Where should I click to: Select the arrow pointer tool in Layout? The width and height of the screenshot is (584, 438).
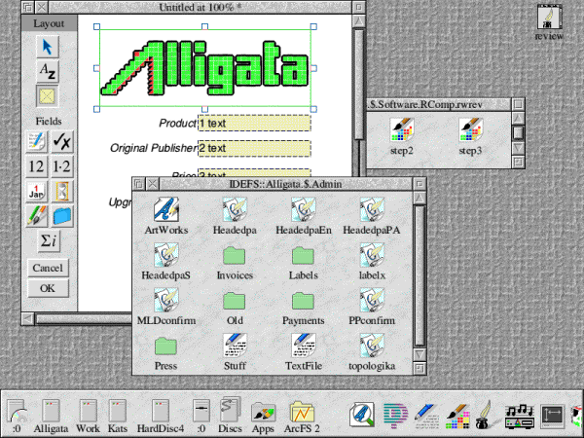pos(47,45)
